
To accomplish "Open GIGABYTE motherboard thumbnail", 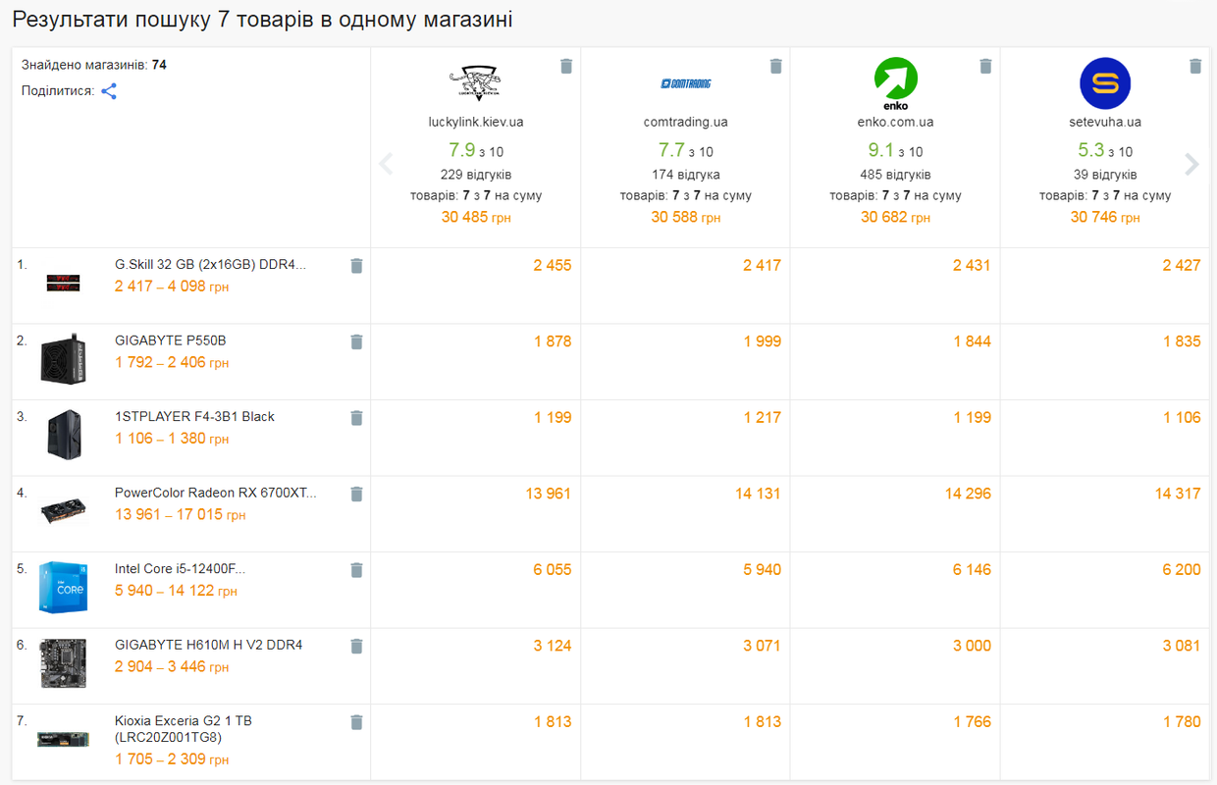I will click(63, 663).
